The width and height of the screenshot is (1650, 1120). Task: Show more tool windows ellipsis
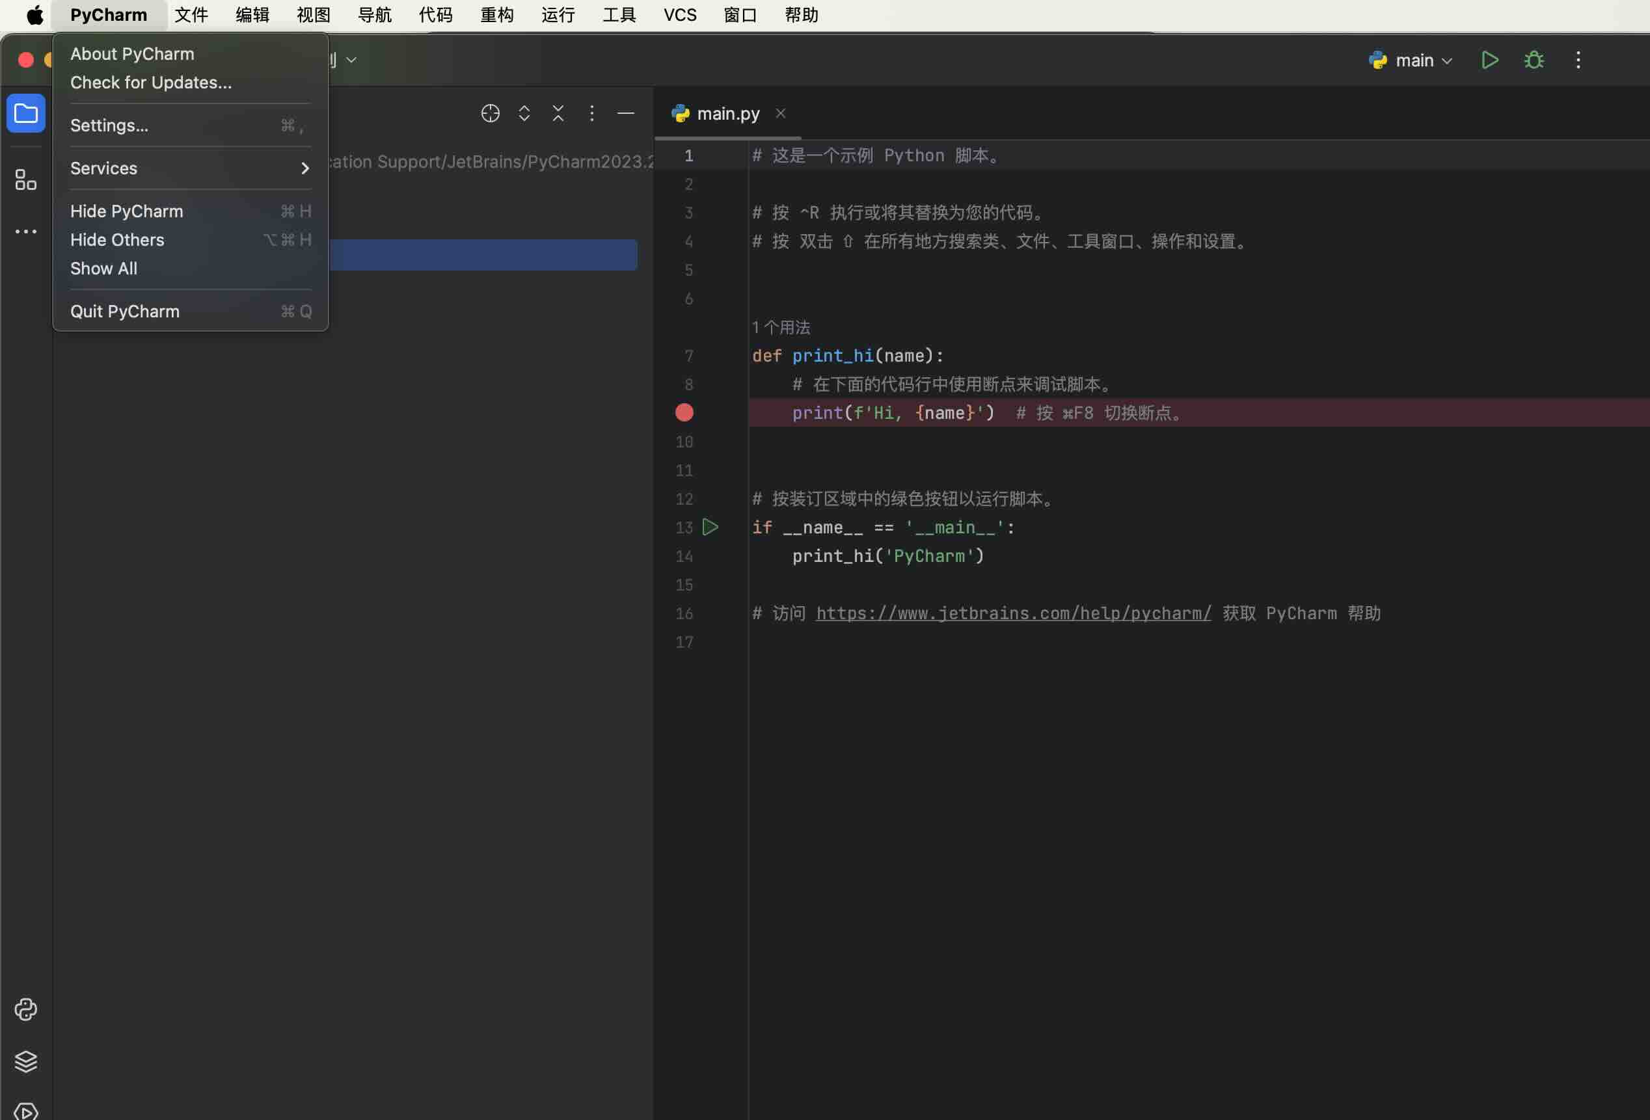(x=25, y=232)
